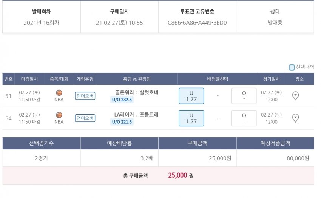Click the 총 구매금액 25,000 원 amount
This screenshot has height=198, width=321.
pos(181,175)
